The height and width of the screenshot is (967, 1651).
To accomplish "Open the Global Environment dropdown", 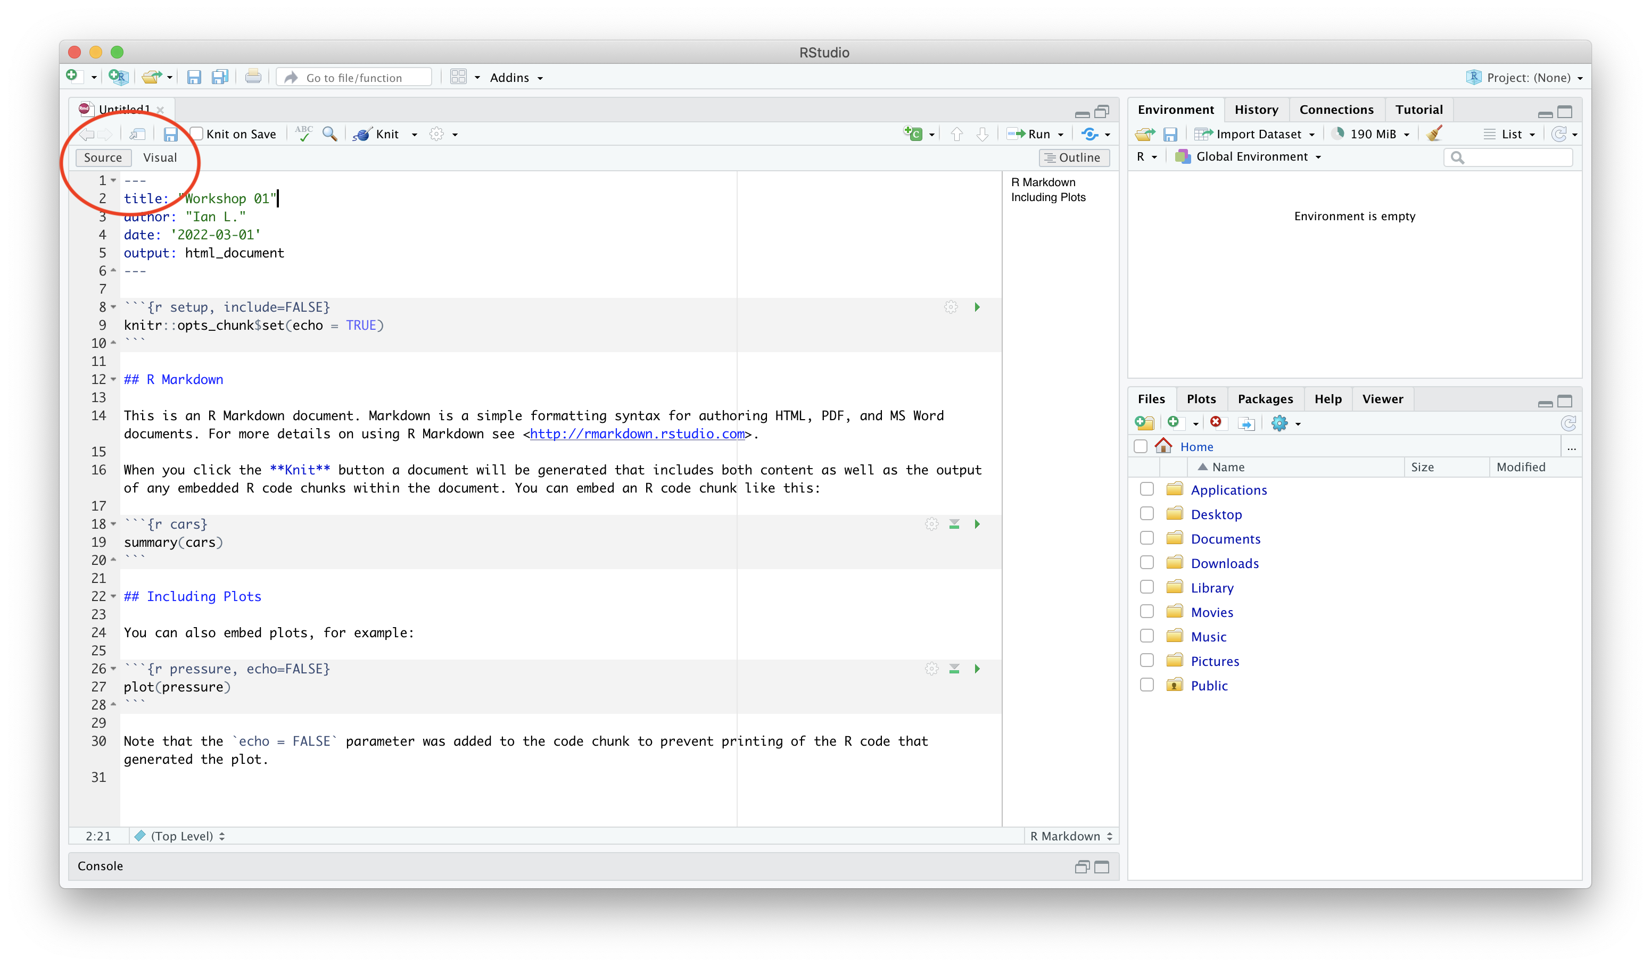I will 1249,156.
